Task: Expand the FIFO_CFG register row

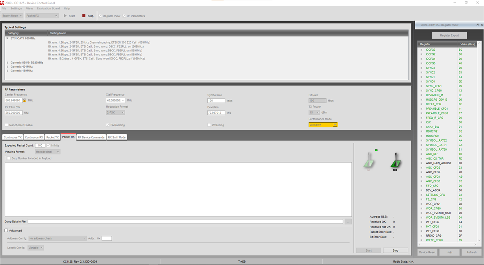Action: (421, 186)
